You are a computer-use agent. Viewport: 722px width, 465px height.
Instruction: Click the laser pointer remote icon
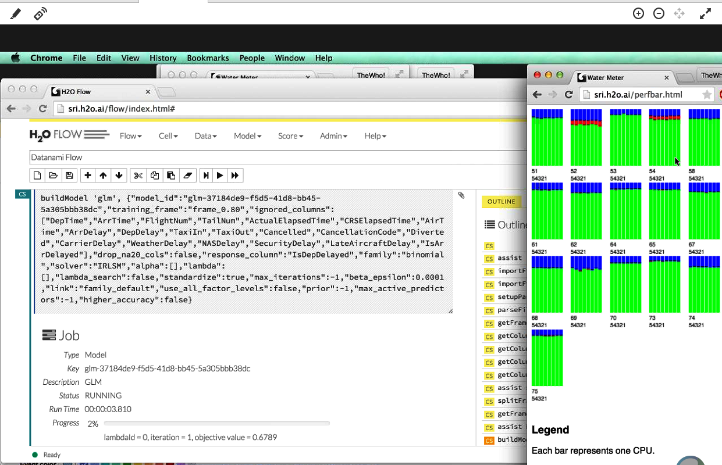(x=40, y=13)
